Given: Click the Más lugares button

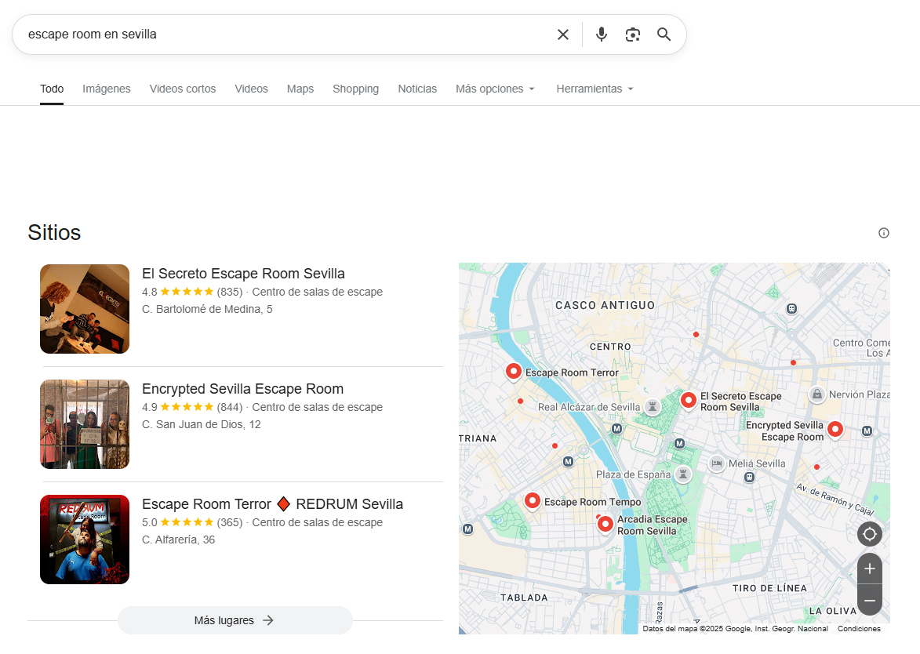Looking at the screenshot, I should pos(235,620).
